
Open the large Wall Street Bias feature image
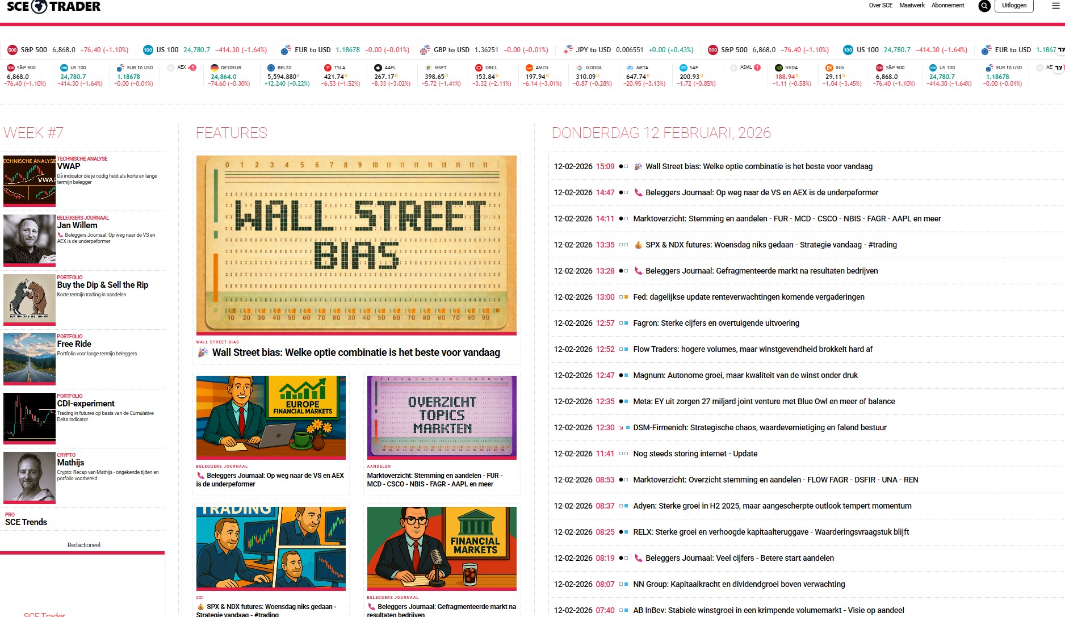pos(357,244)
